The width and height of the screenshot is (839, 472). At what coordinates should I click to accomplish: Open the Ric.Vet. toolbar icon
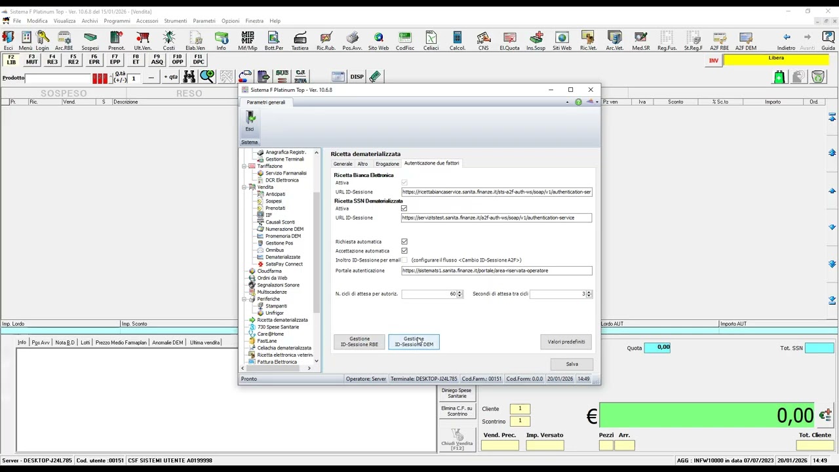[x=588, y=41]
